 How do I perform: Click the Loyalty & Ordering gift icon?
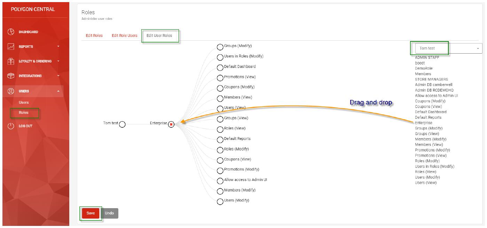tap(11, 61)
